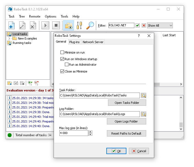Close the RoboTask Settings dialog
Screen dimensions: 194x167
tap(149, 36)
